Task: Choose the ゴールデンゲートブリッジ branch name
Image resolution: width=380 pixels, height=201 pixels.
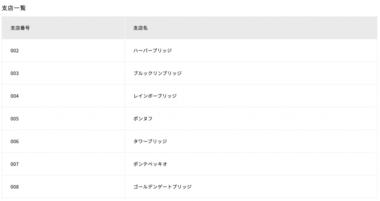Action: click(x=163, y=187)
